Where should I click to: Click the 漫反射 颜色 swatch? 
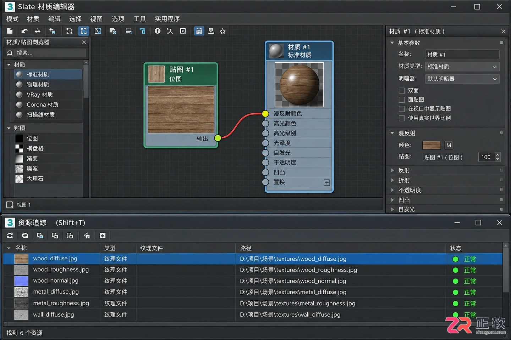click(432, 145)
